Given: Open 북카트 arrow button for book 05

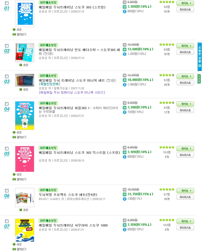Looking at the screenshot, I should point(185,149).
